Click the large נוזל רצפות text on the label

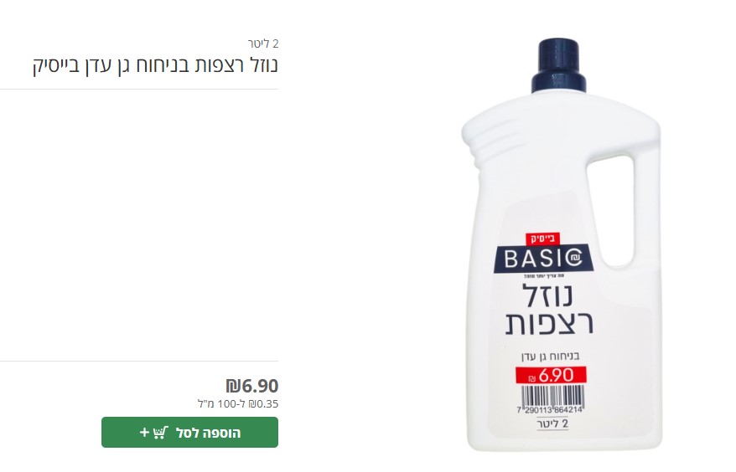(549, 310)
